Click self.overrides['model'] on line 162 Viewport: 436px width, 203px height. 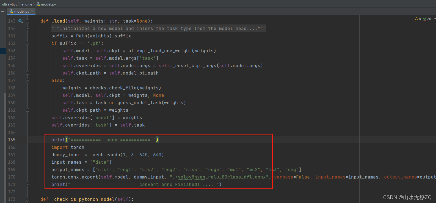[x=83, y=118]
